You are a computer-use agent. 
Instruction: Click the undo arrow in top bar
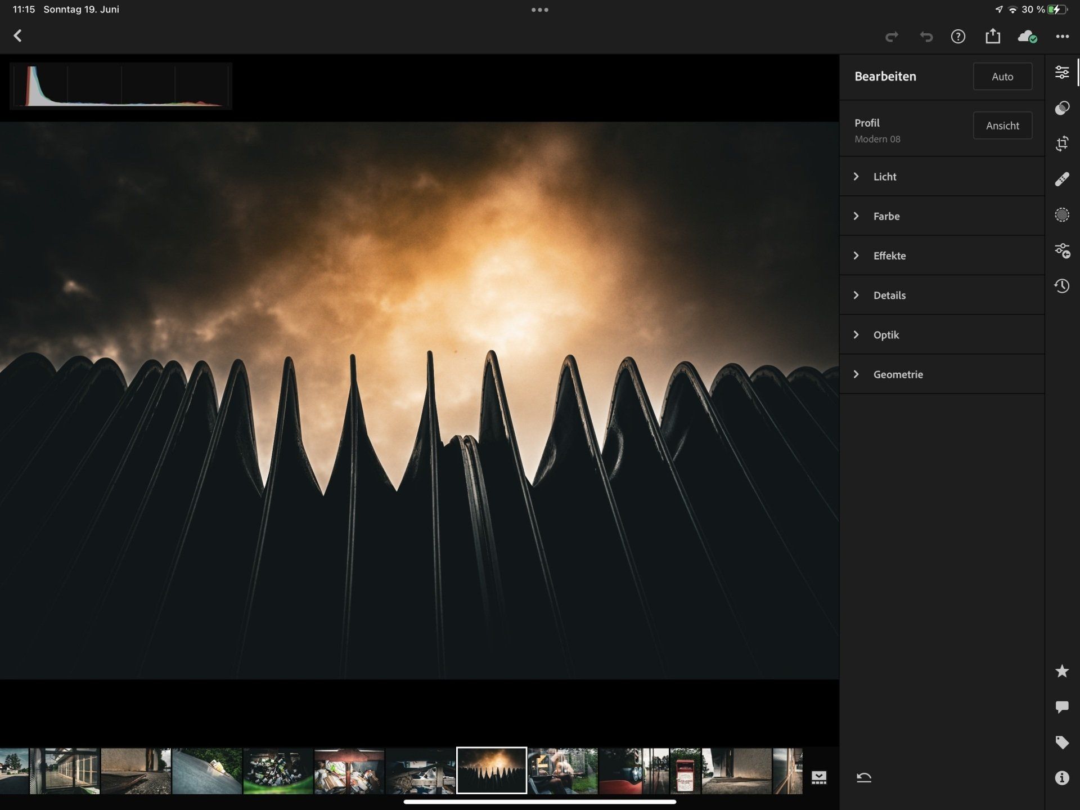[x=926, y=37]
